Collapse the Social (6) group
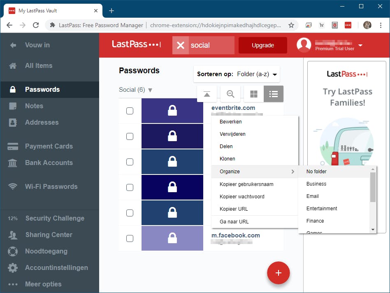The height and width of the screenshot is (293, 390). pyautogui.click(x=135, y=89)
